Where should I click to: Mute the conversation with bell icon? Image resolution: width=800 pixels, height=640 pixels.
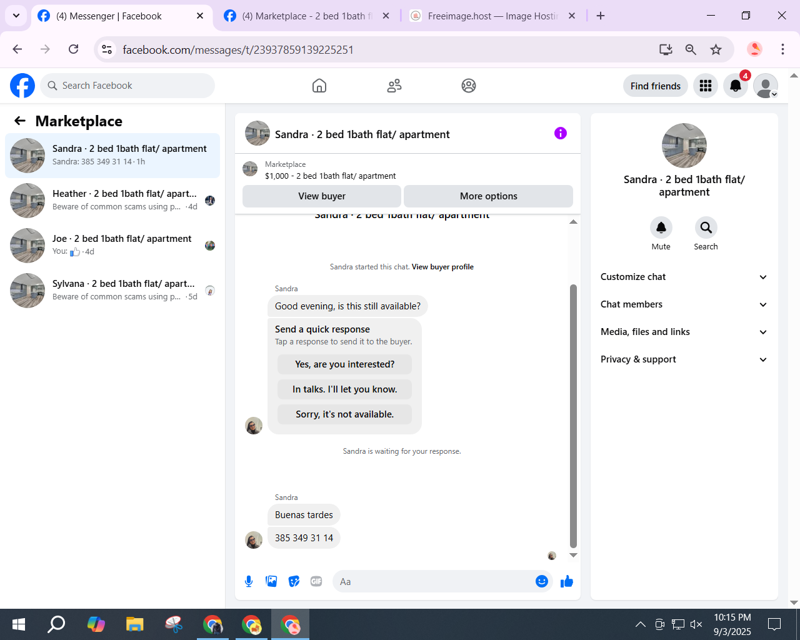pyautogui.click(x=661, y=227)
